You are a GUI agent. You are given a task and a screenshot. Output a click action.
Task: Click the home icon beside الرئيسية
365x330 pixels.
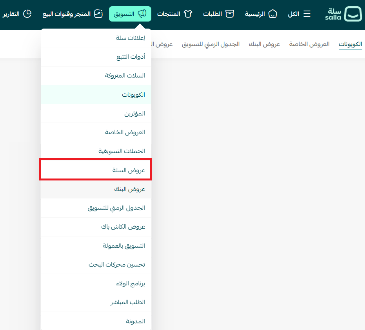(272, 14)
